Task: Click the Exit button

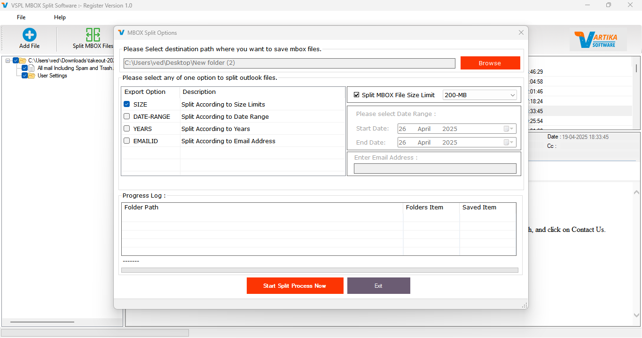Action: pos(378,285)
